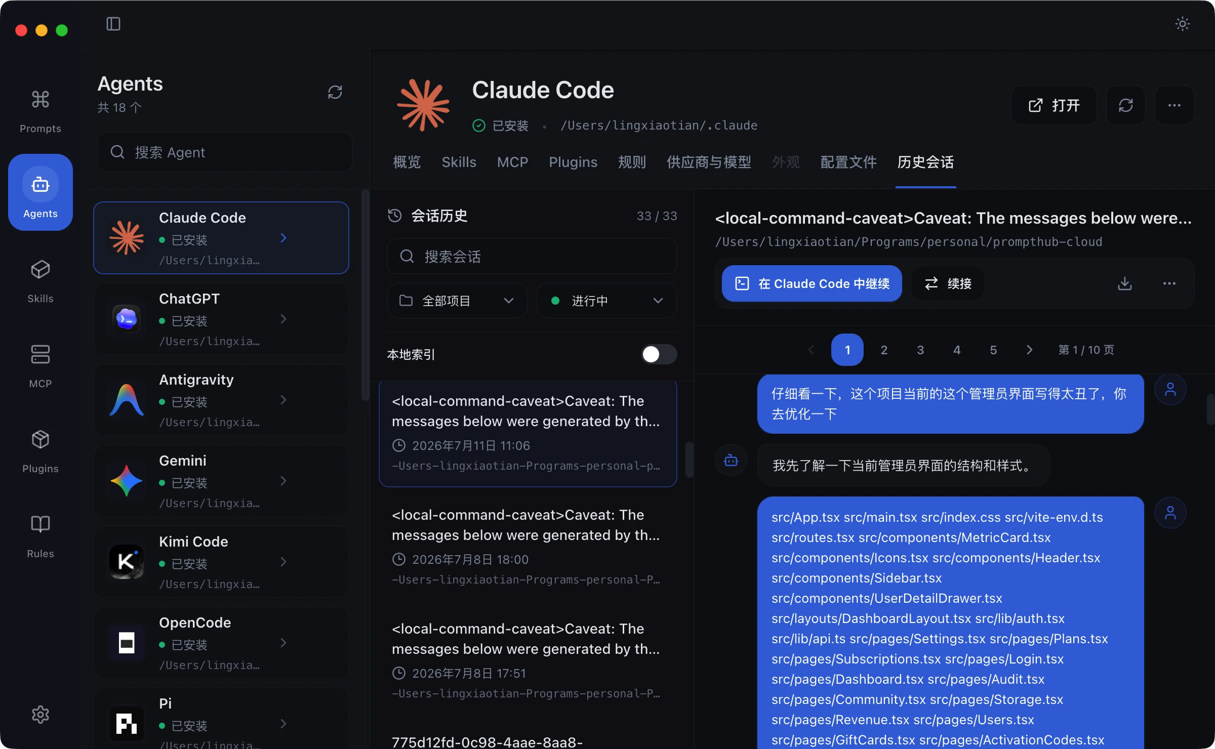Switch to the 供应商与模型 tab
Viewport: 1215px width, 749px height.
pyautogui.click(x=709, y=162)
